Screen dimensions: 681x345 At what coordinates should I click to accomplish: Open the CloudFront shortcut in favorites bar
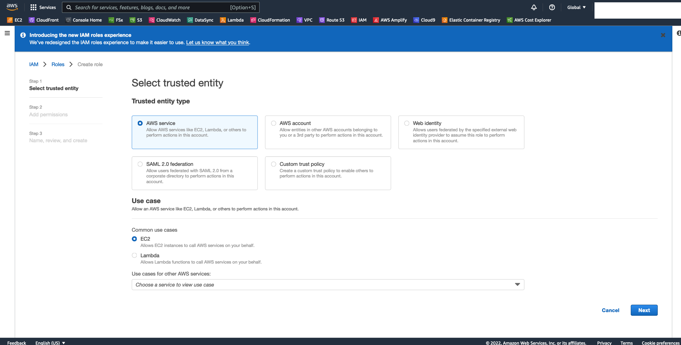tap(44, 20)
